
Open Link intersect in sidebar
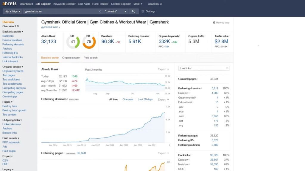pos(10,61)
